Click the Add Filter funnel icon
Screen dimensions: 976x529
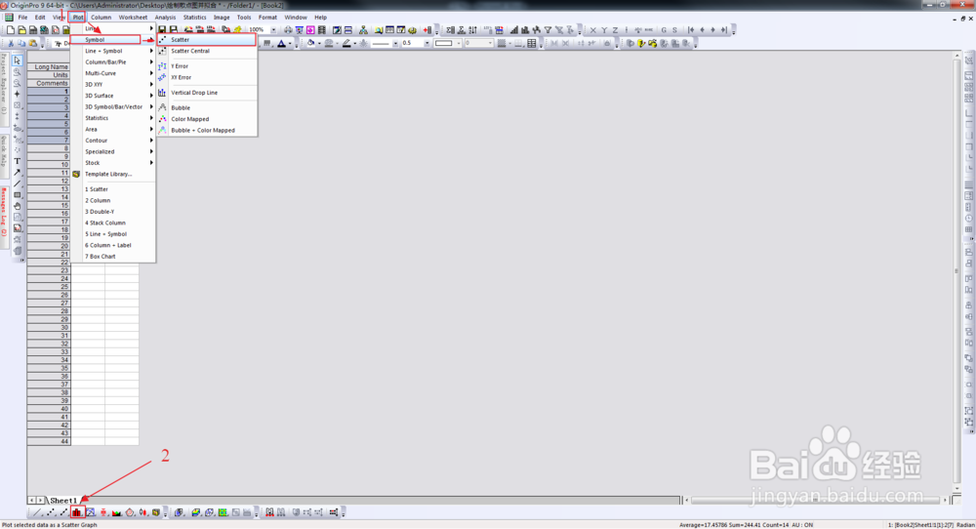pos(548,30)
